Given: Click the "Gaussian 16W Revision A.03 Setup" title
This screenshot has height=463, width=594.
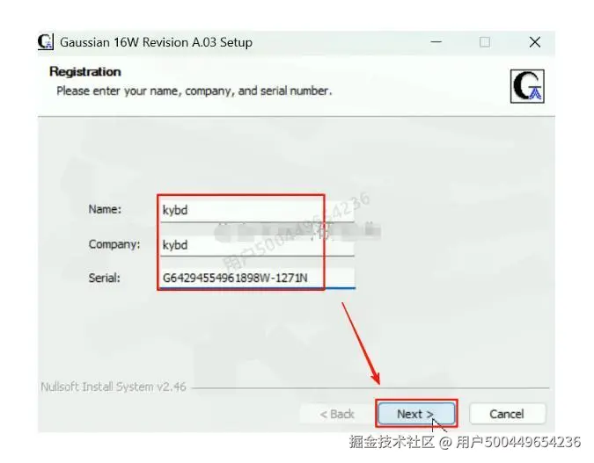Looking at the screenshot, I should pos(156,42).
